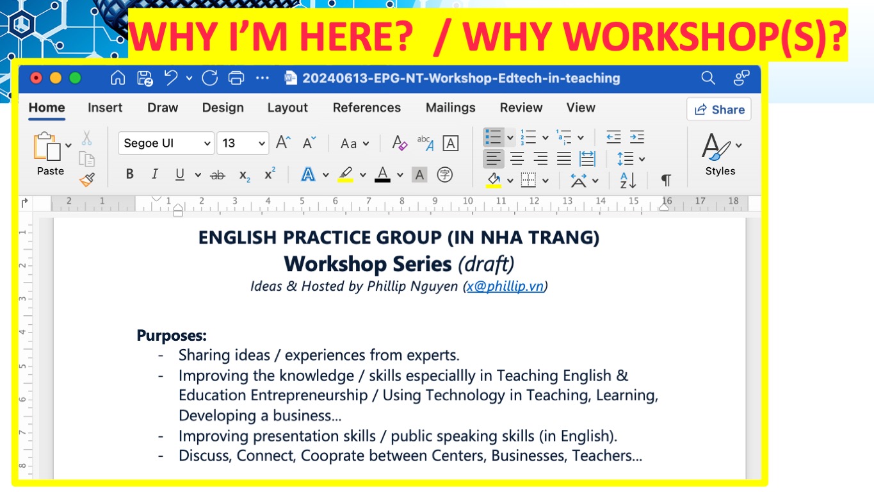874x492 pixels.
Task: Apply the yellow text highlight color
Action: point(345,174)
